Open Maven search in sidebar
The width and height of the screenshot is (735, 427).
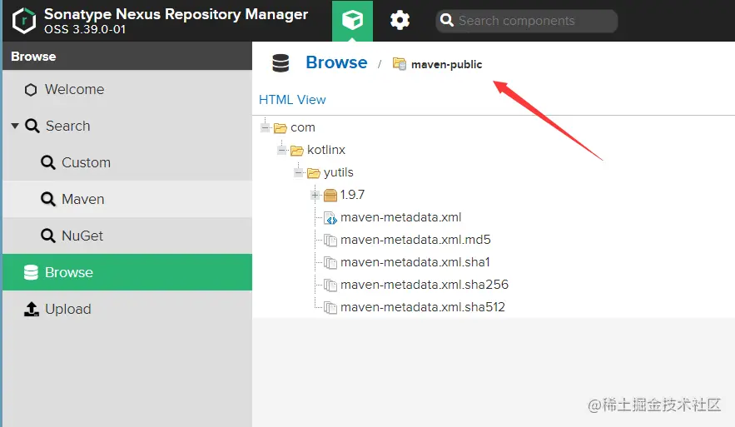127,199
